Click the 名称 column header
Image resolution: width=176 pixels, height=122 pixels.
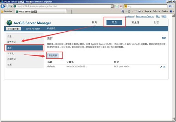50,62
